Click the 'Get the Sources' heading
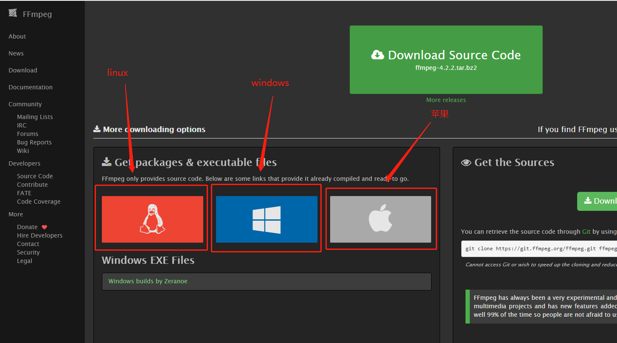 coord(514,163)
